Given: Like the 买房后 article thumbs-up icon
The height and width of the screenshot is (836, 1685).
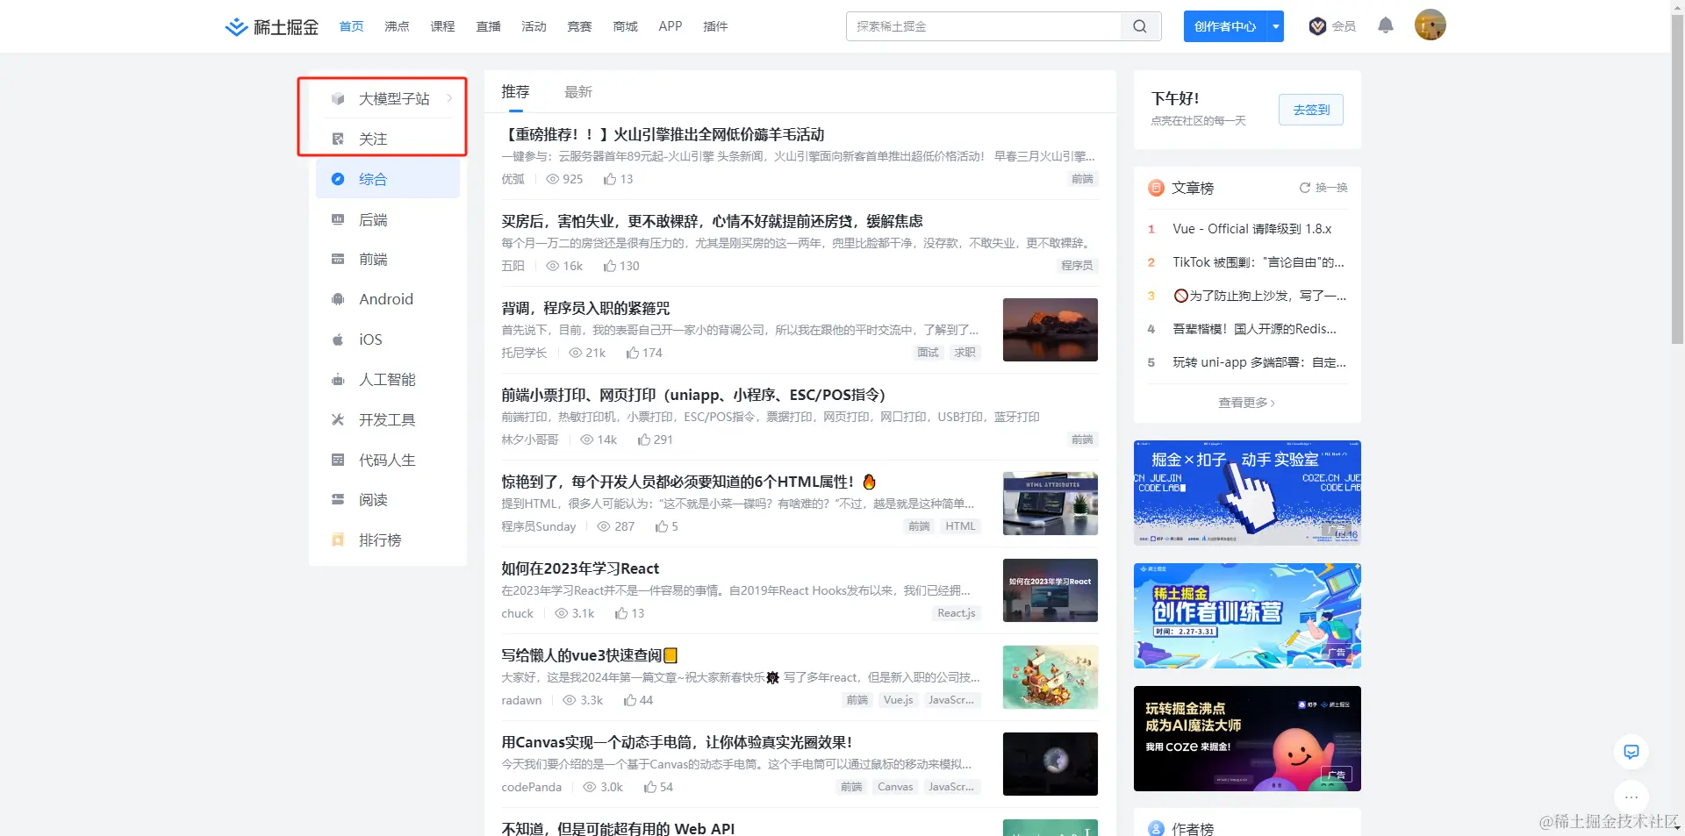Looking at the screenshot, I should tap(610, 266).
